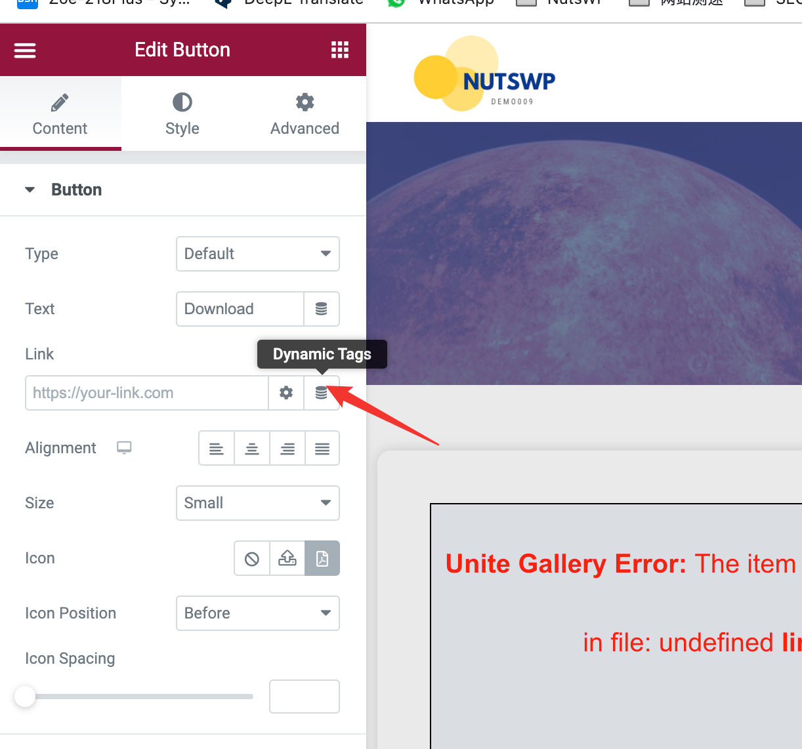Open the Elementor hamburger menu
The image size is (802, 749).
(x=25, y=51)
